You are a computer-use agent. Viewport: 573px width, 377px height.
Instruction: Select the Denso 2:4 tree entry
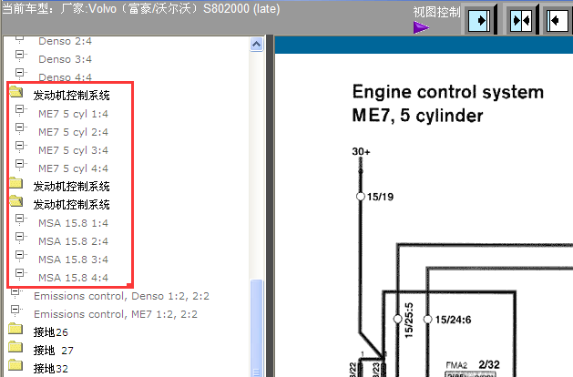[x=65, y=41]
